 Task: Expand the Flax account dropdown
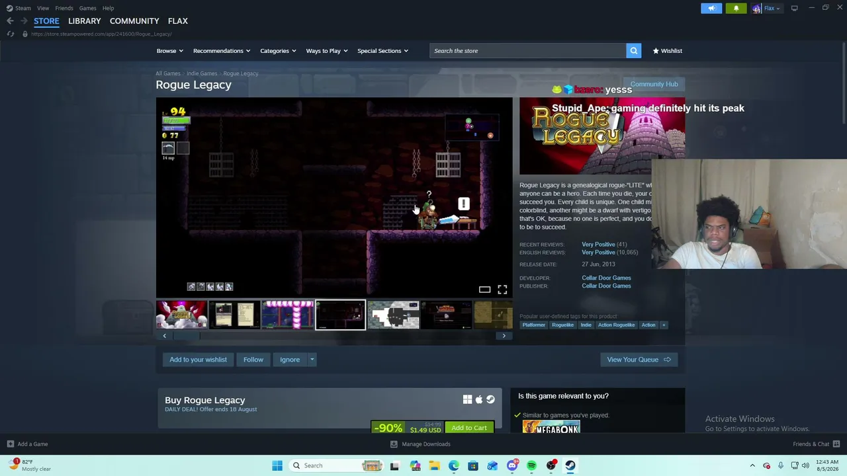point(772,8)
